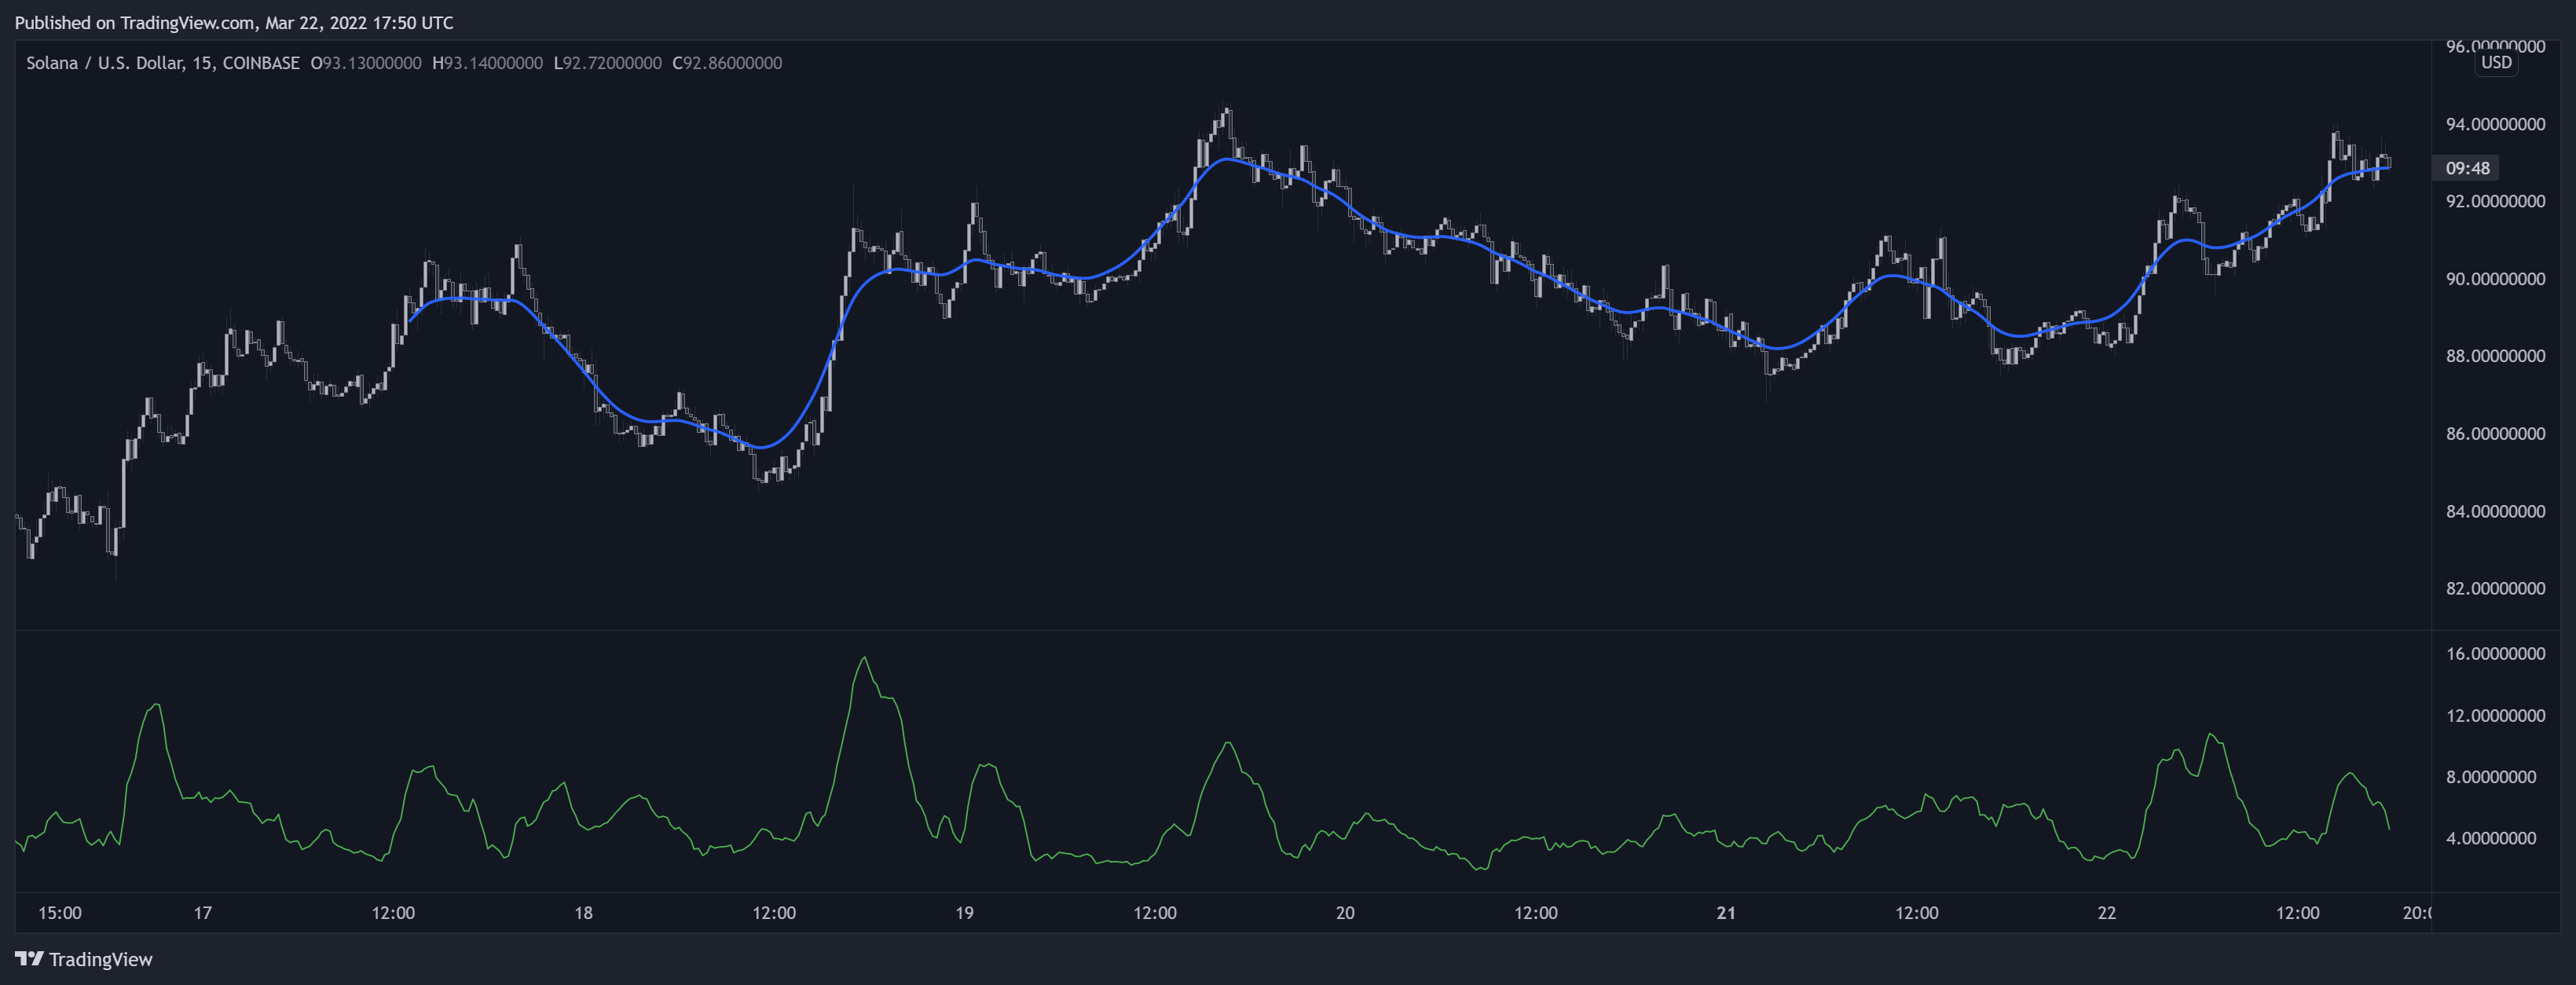Click the 21 date axis label

(x=1726, y=913)
